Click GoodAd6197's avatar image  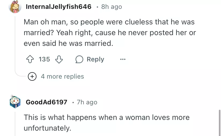pos(15,102)
